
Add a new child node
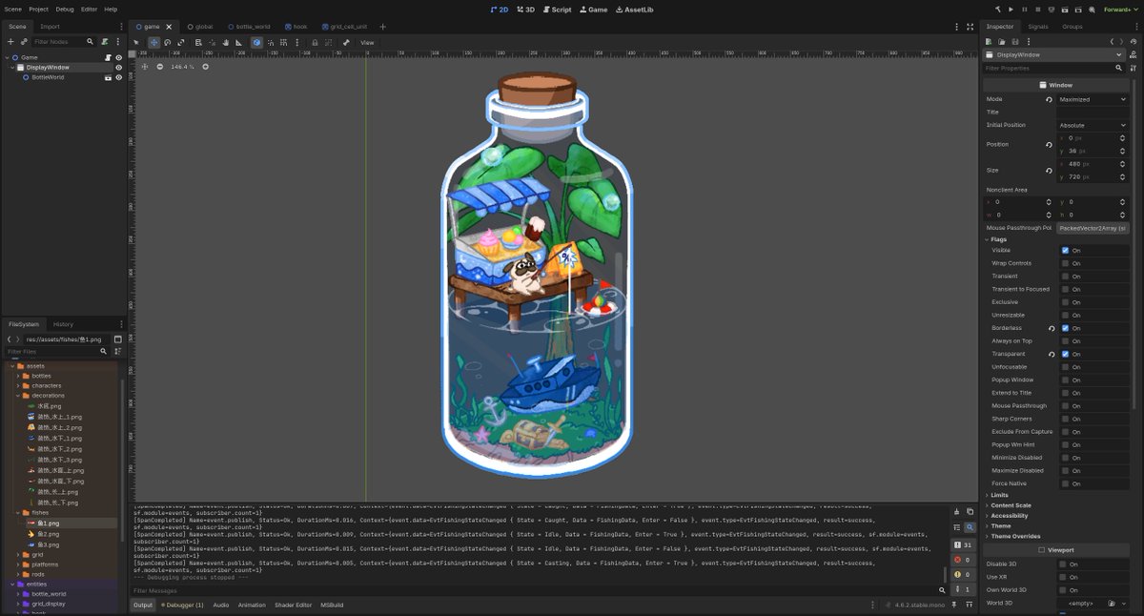point(12,42)
